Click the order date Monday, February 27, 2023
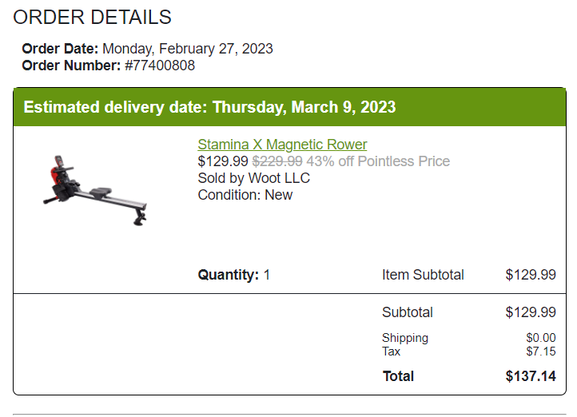Screen dimensions: 577x417 click(x=188, y=49)
